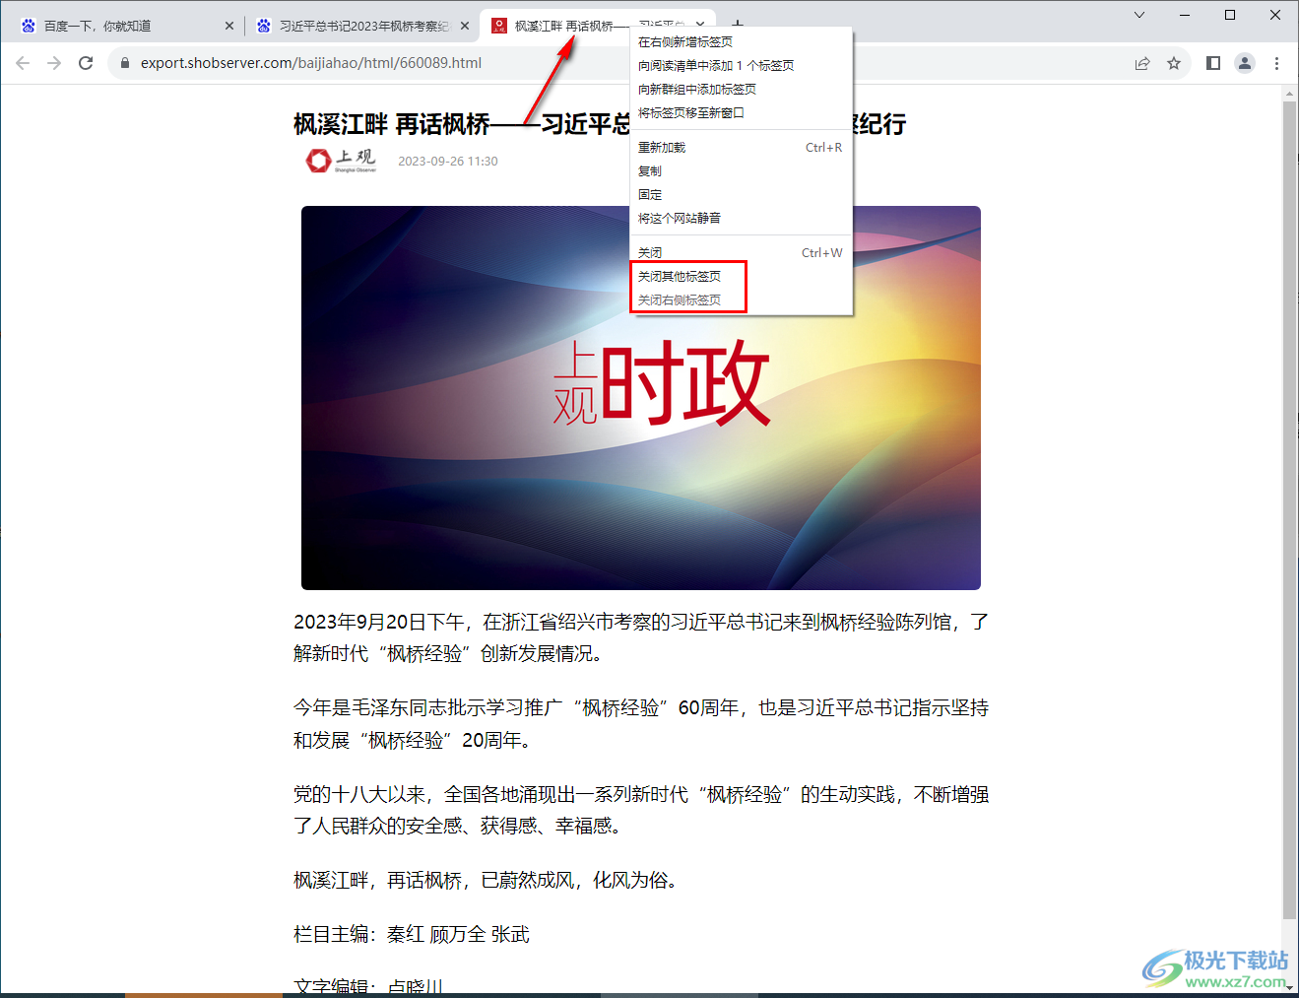Click the paragraph starting 党的十八大以来
The image size is (1299, 998).
pyautogui.click(x=641, y=810)
